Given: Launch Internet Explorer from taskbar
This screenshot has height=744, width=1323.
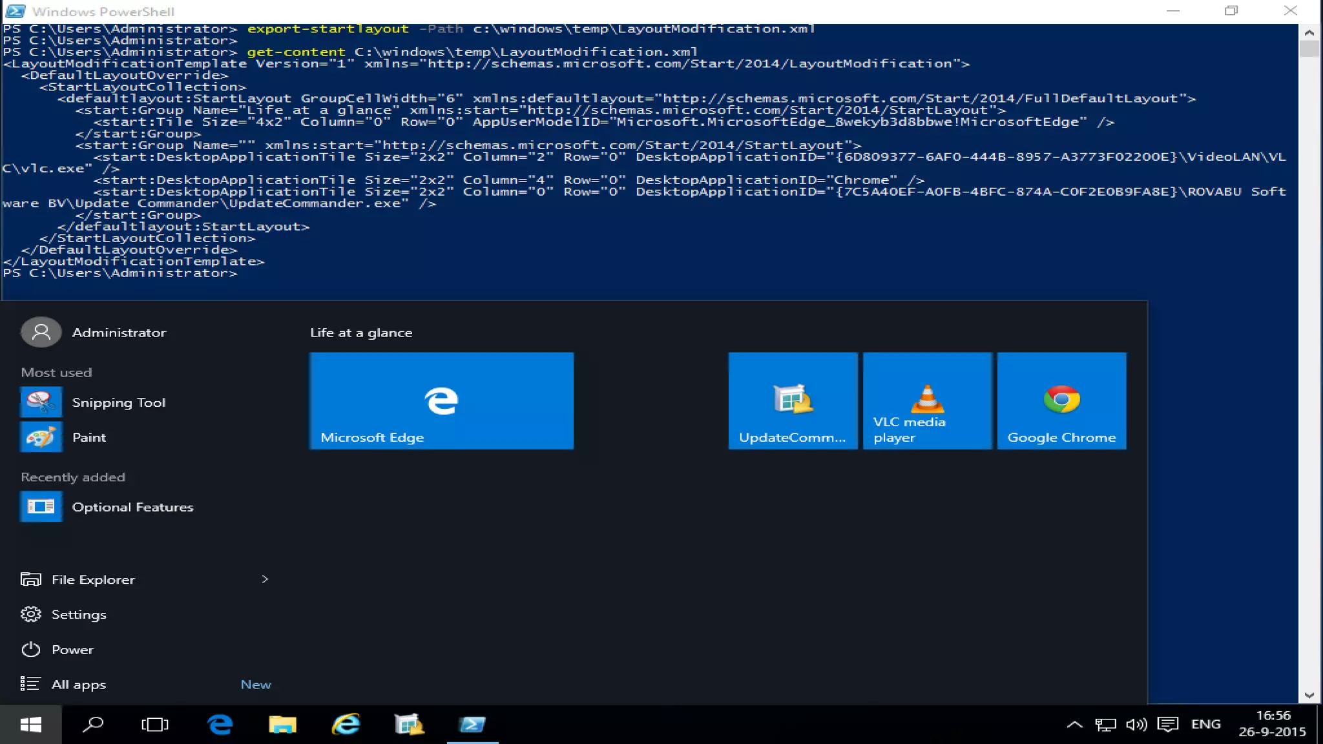Looking at the screenshot, I should coord(346,725).
